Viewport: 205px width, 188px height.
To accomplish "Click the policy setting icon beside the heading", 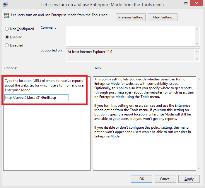I will click(6, 16).
